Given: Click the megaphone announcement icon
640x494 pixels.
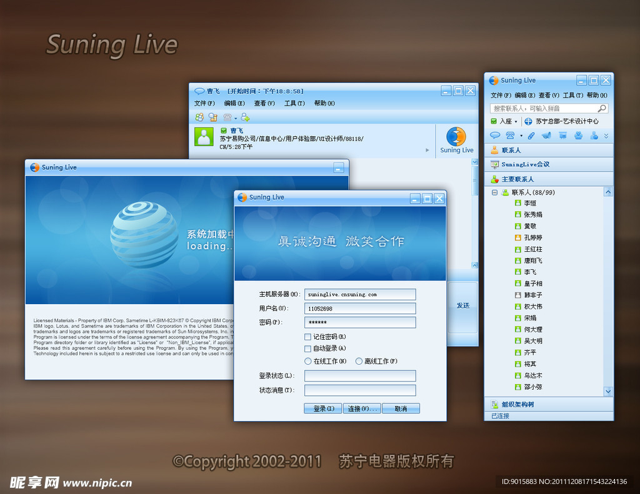Looking at the screenshot, I should [x=546, y=136].
